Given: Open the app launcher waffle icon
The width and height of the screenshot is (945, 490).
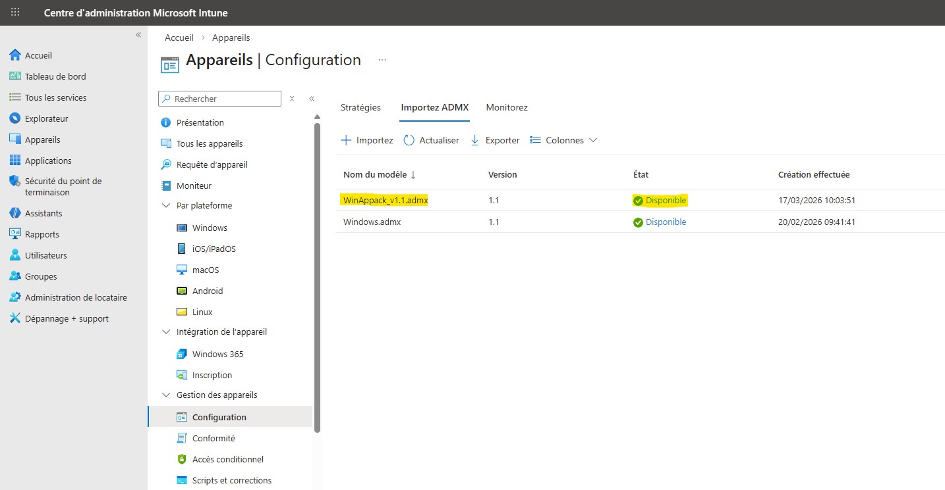Looking at the screenshot, I should click(x=14, y=12).
